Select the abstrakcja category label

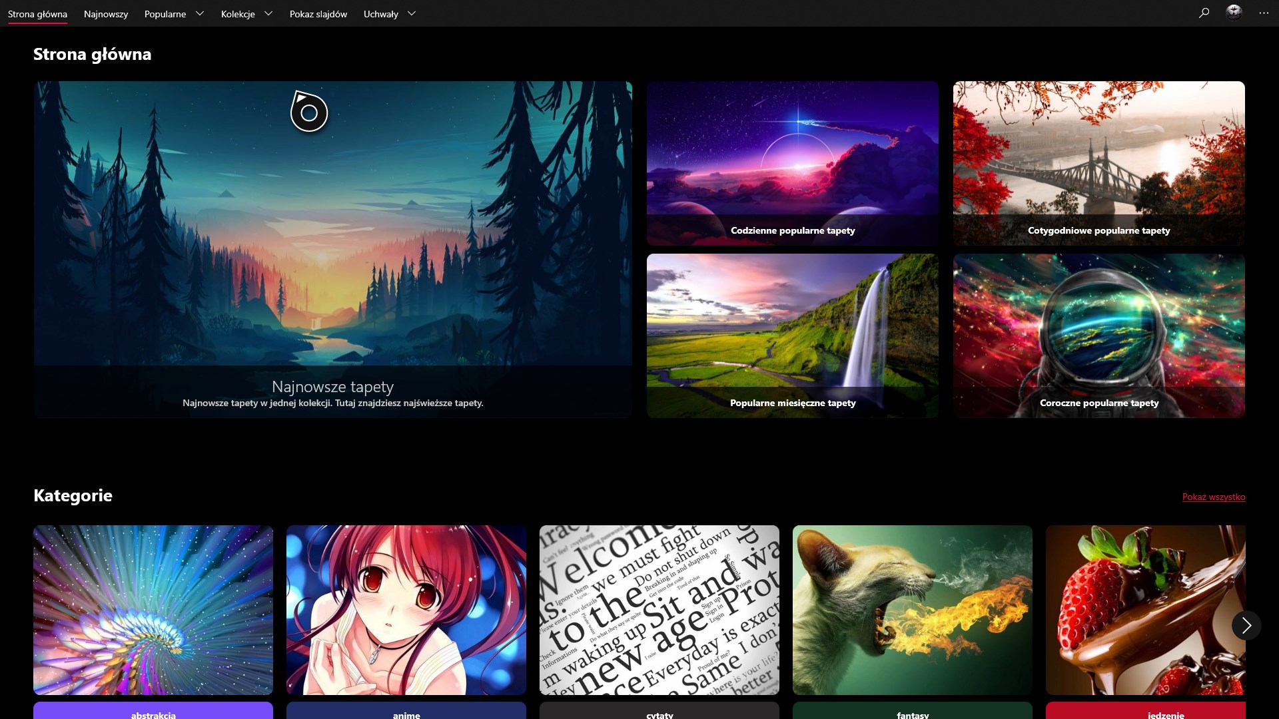[x=153, y=713]
